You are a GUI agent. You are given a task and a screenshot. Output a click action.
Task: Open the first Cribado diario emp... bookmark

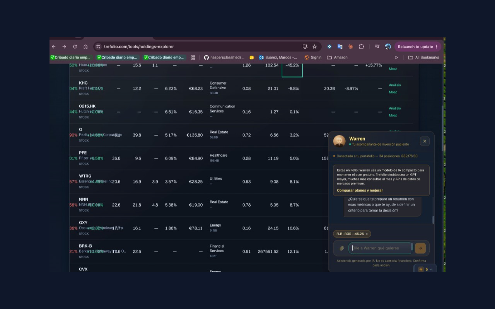71,58
